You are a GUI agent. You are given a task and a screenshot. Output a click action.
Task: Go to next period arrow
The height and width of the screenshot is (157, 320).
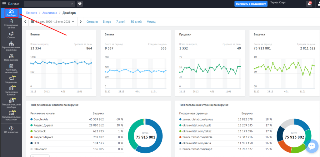coord(81,21)
